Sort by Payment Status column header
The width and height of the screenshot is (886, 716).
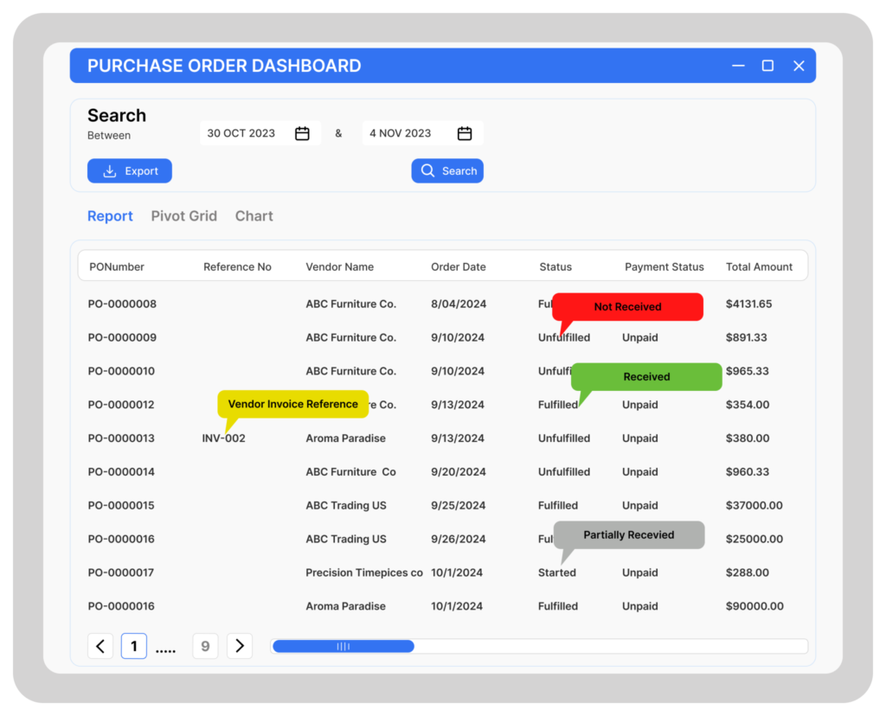(664, 266)
